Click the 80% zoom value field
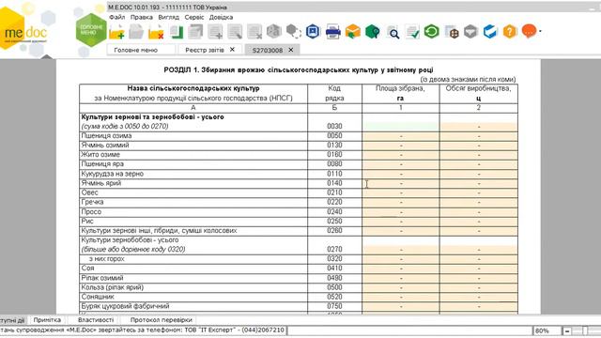The image size is (601, 338). coord(547,330)
